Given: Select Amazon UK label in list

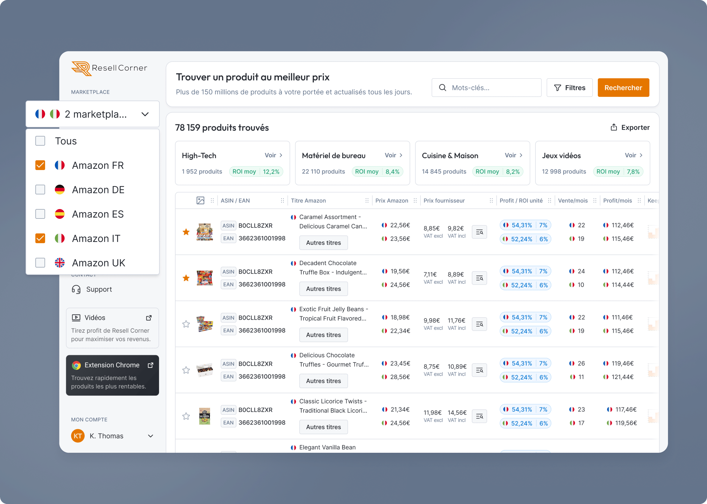Looking at the screenshot, I should [98, 263].
